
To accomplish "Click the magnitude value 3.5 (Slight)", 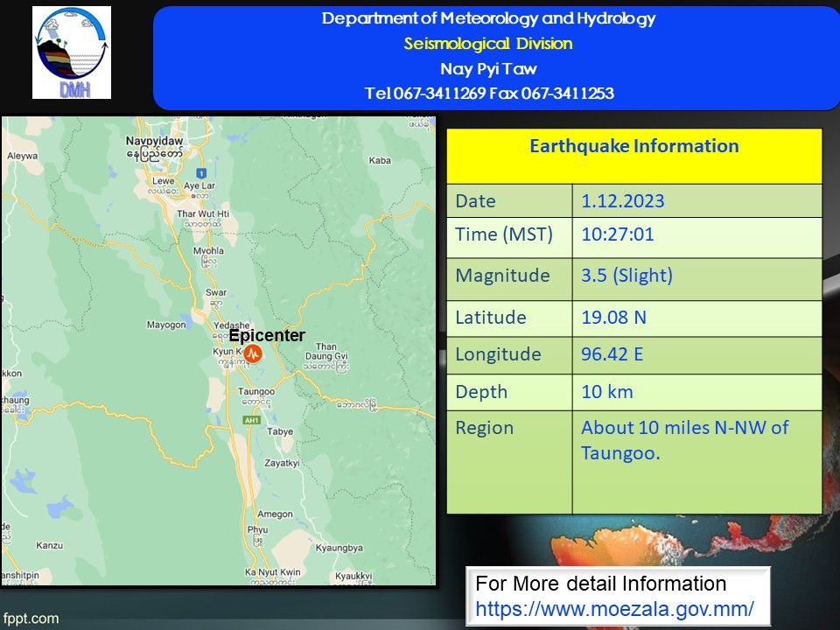I will coord(626,276).
